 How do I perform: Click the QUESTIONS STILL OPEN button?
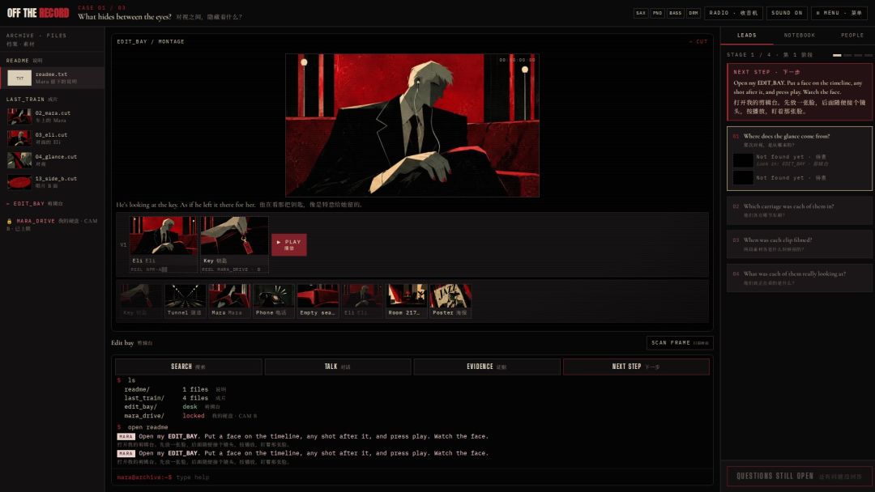pos(800,477)
